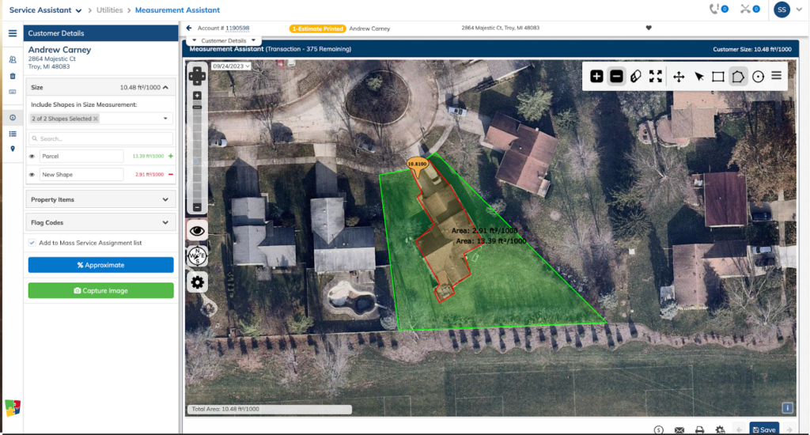Click the map info icon
Image resolution: width=810 pixels, height=435 pixels.
pos(787,408)
